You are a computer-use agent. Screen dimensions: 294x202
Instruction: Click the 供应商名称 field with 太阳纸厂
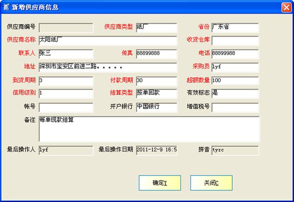pos(108,41)
